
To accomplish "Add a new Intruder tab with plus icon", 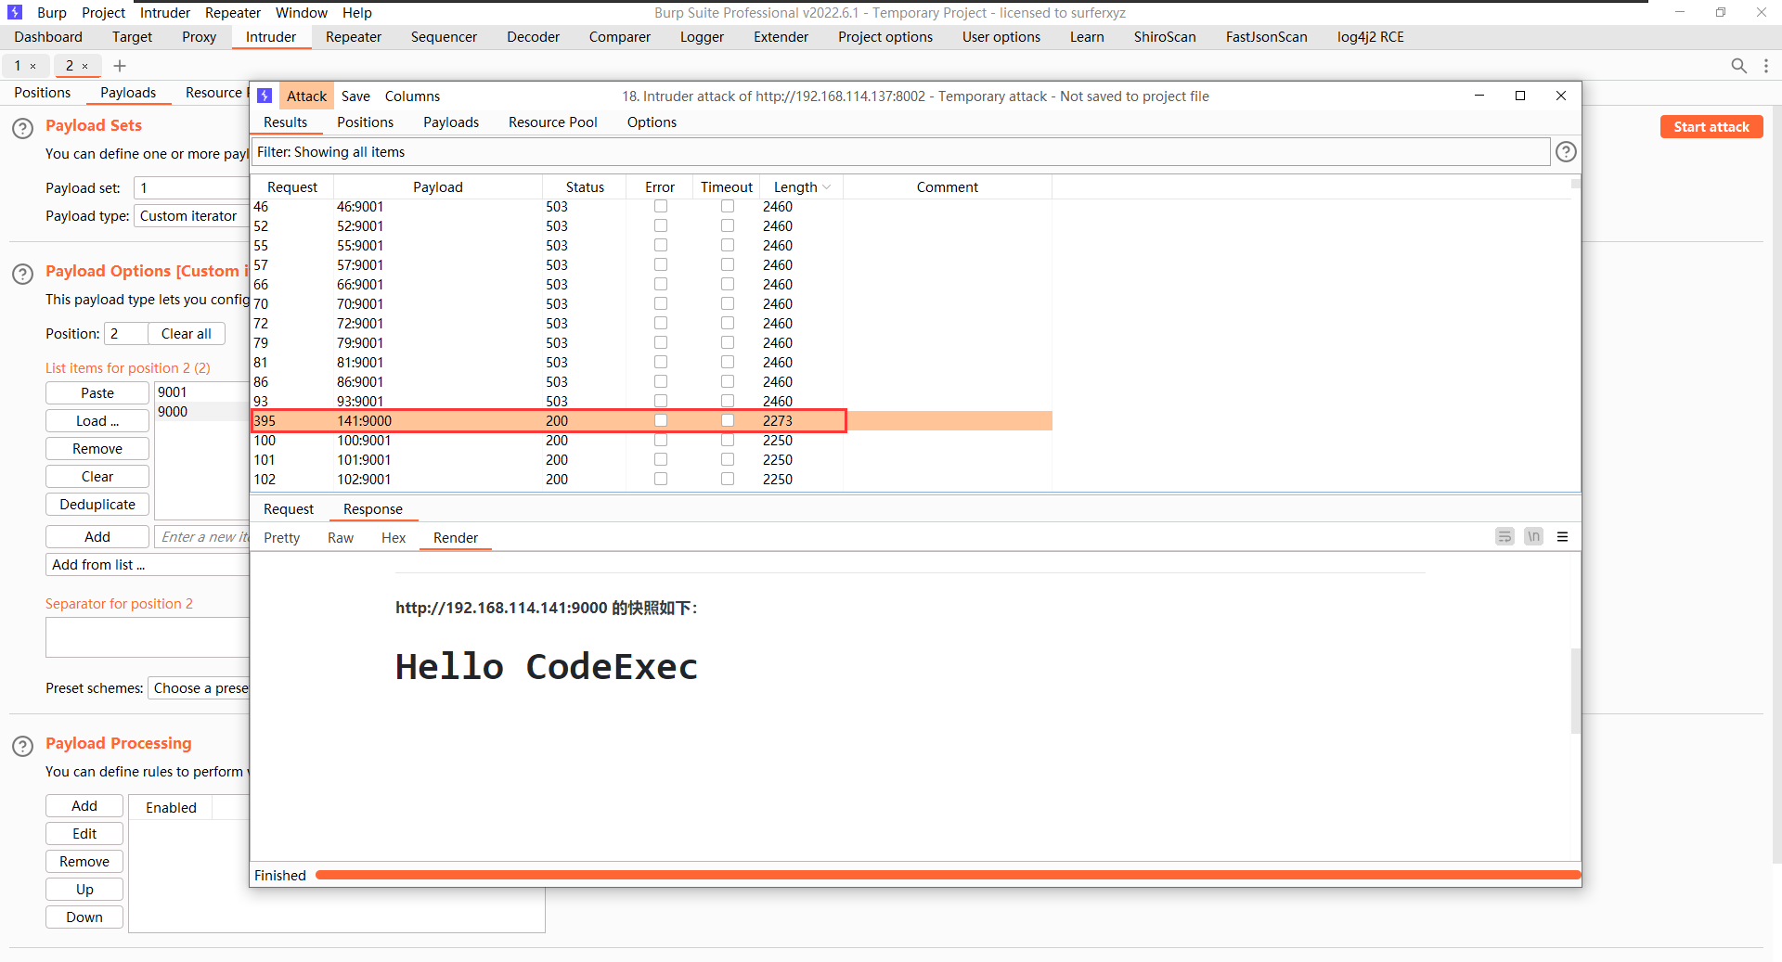I will coord(120,66).
